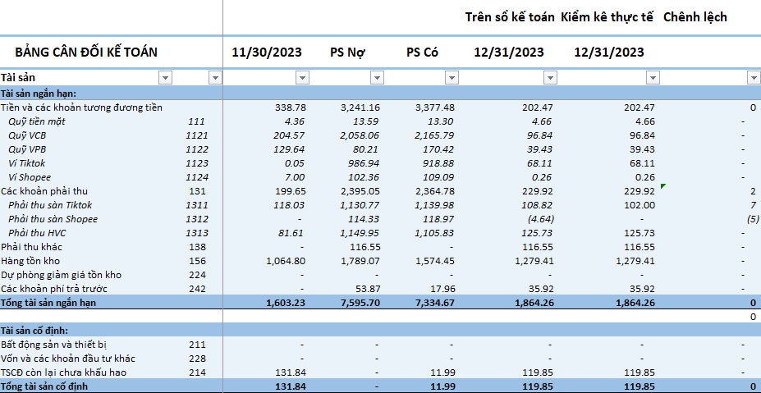Open filter dropdown under Chênh lệch column
Image resolution: width=761 pixels, height=393 pixels.
(754, 78)
